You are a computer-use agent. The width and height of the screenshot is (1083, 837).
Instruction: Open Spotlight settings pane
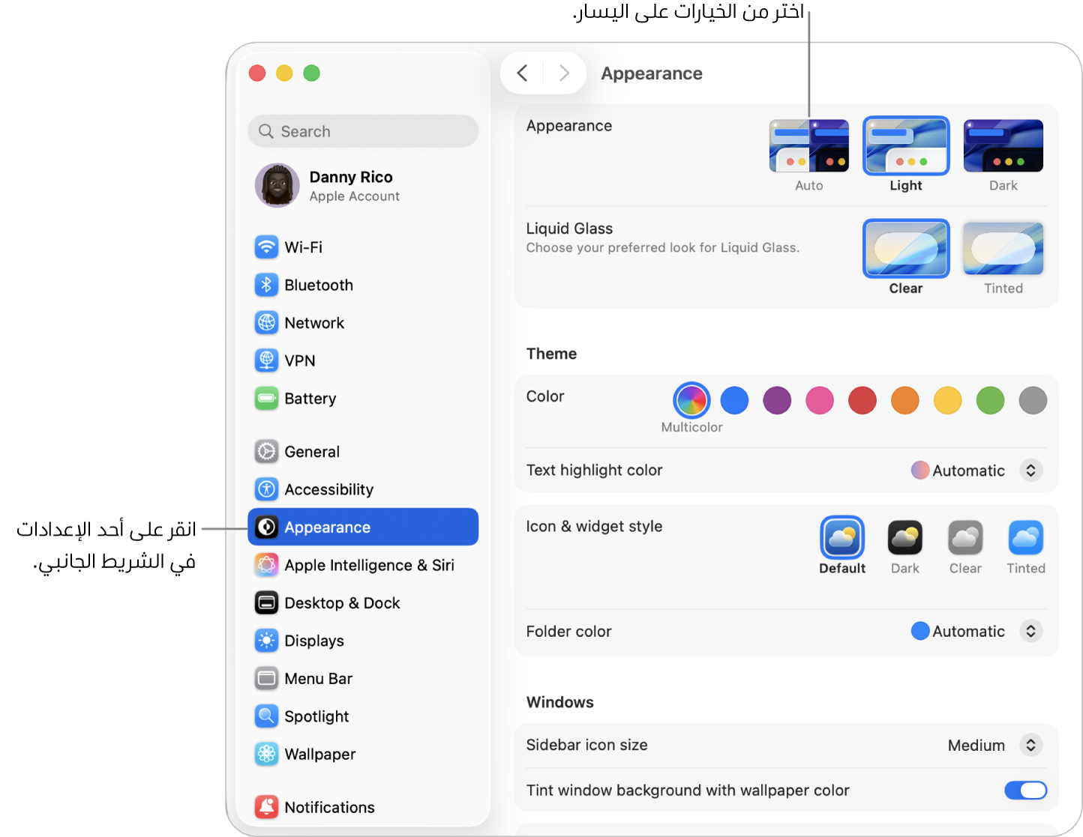[363, 716]
